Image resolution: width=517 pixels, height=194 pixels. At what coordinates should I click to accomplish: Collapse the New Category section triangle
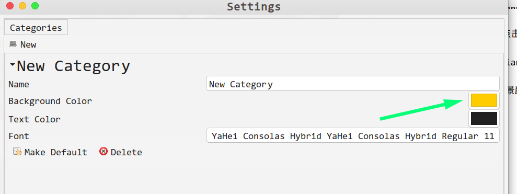click(12, 65)
